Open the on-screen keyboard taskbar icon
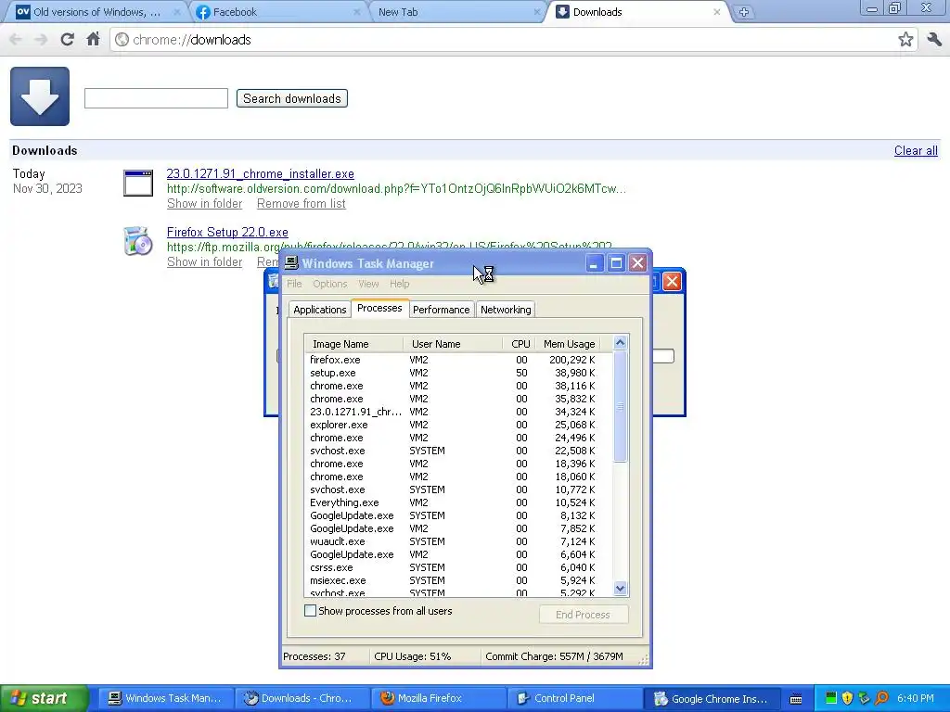This screenshot has width=950, height=712. coord(796,699)
